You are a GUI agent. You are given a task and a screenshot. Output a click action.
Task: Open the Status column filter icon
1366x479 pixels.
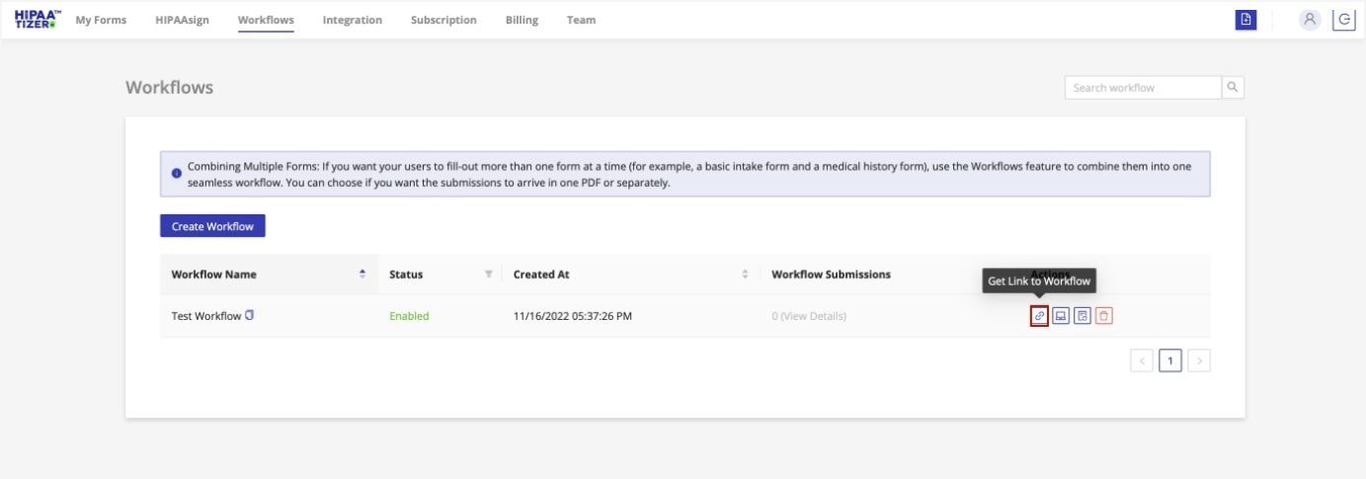pos(488,274)
